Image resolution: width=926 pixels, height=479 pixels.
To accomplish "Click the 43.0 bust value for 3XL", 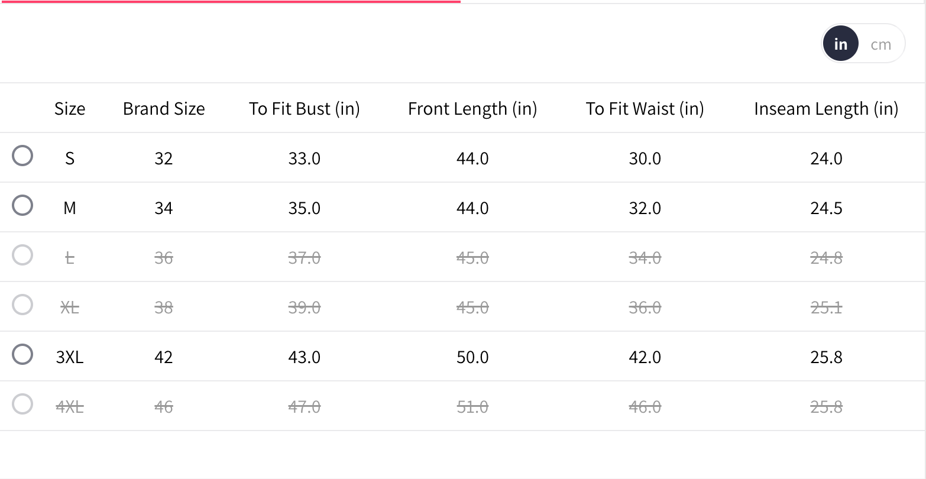I will (305, 357).
